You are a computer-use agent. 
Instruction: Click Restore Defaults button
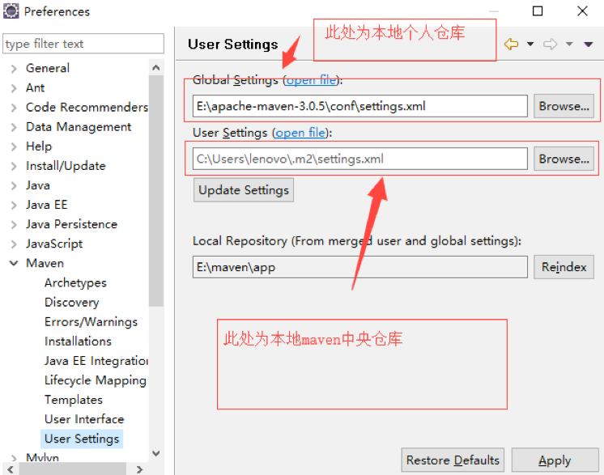[453, 460]
